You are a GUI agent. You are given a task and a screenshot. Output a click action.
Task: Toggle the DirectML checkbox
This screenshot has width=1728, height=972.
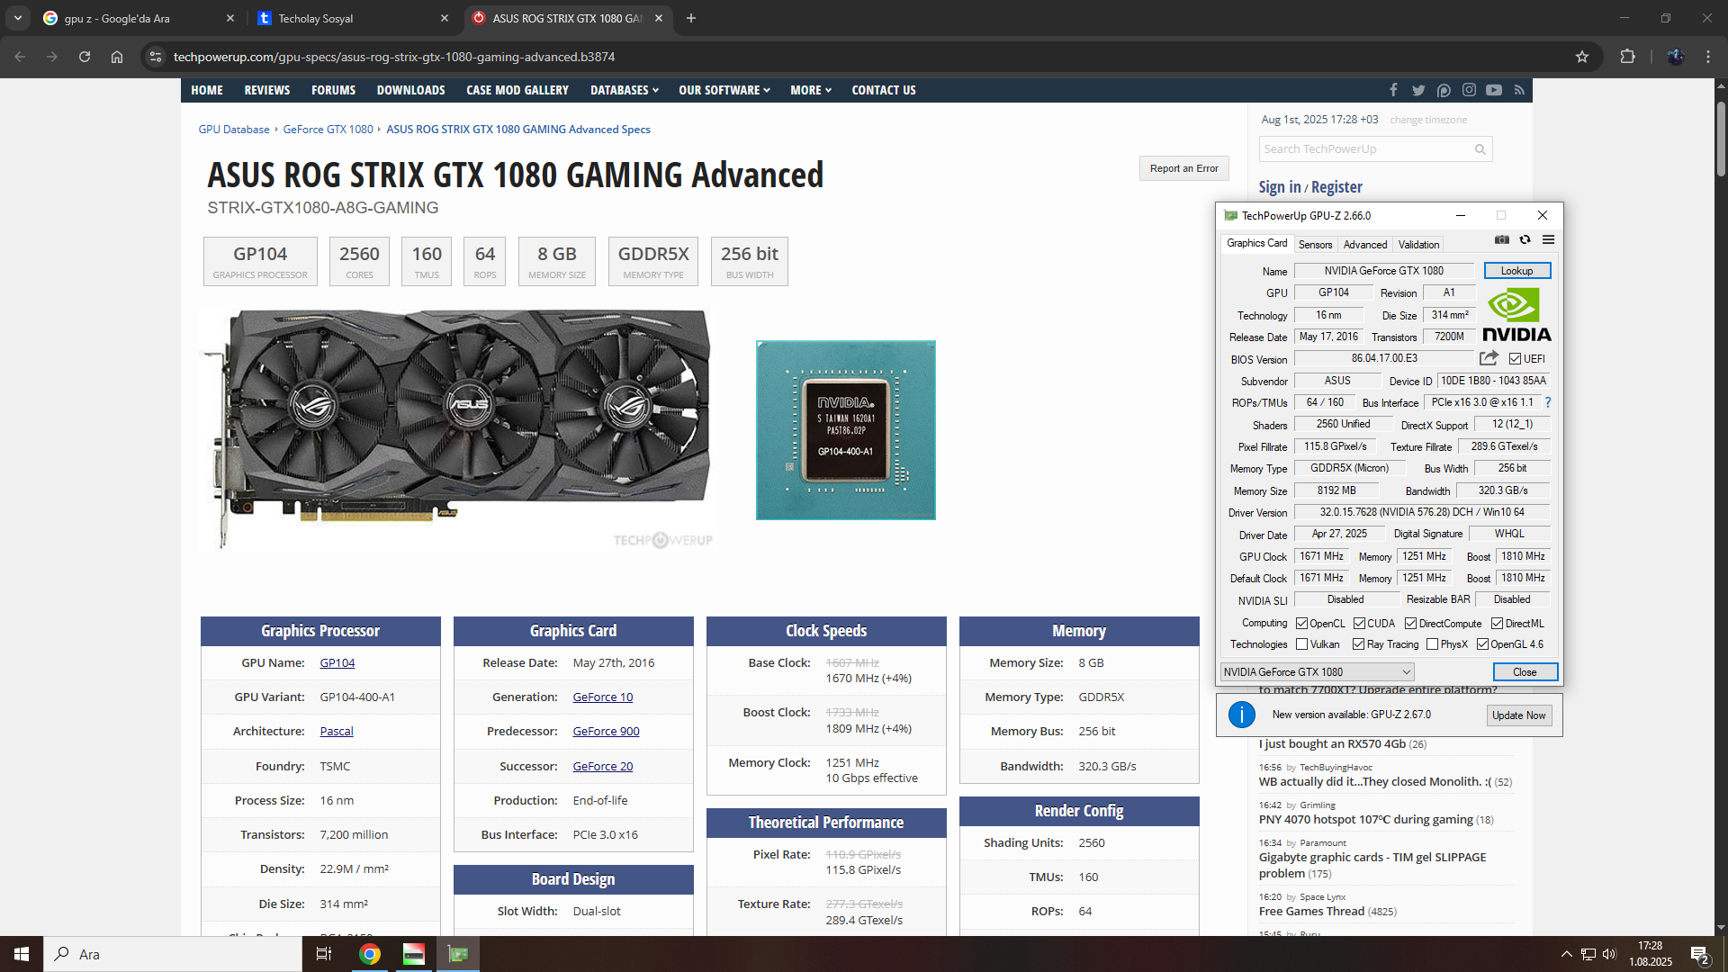point(1497,624)
